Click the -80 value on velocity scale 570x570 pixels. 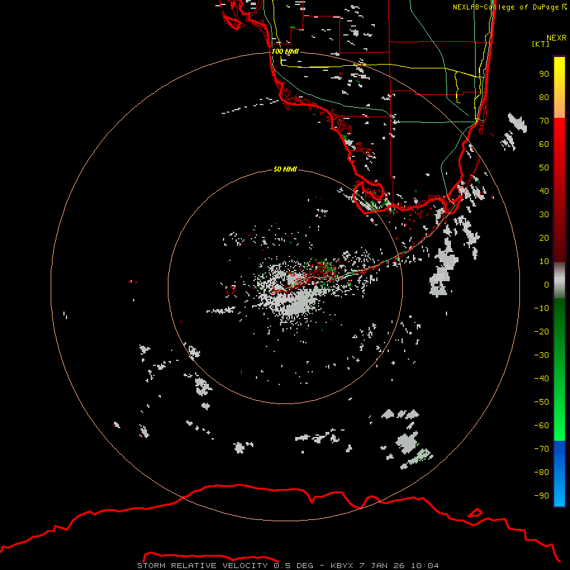click(x=541, y=472)
